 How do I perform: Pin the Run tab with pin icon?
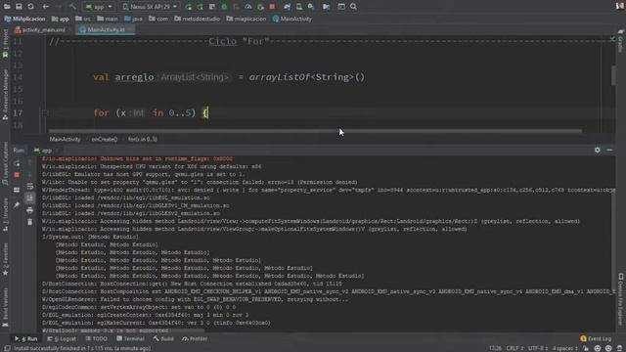point(17,204)
